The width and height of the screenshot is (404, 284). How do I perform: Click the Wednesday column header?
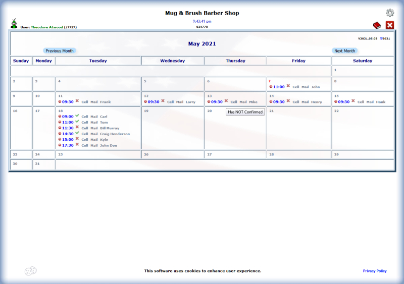pos(173,61)
